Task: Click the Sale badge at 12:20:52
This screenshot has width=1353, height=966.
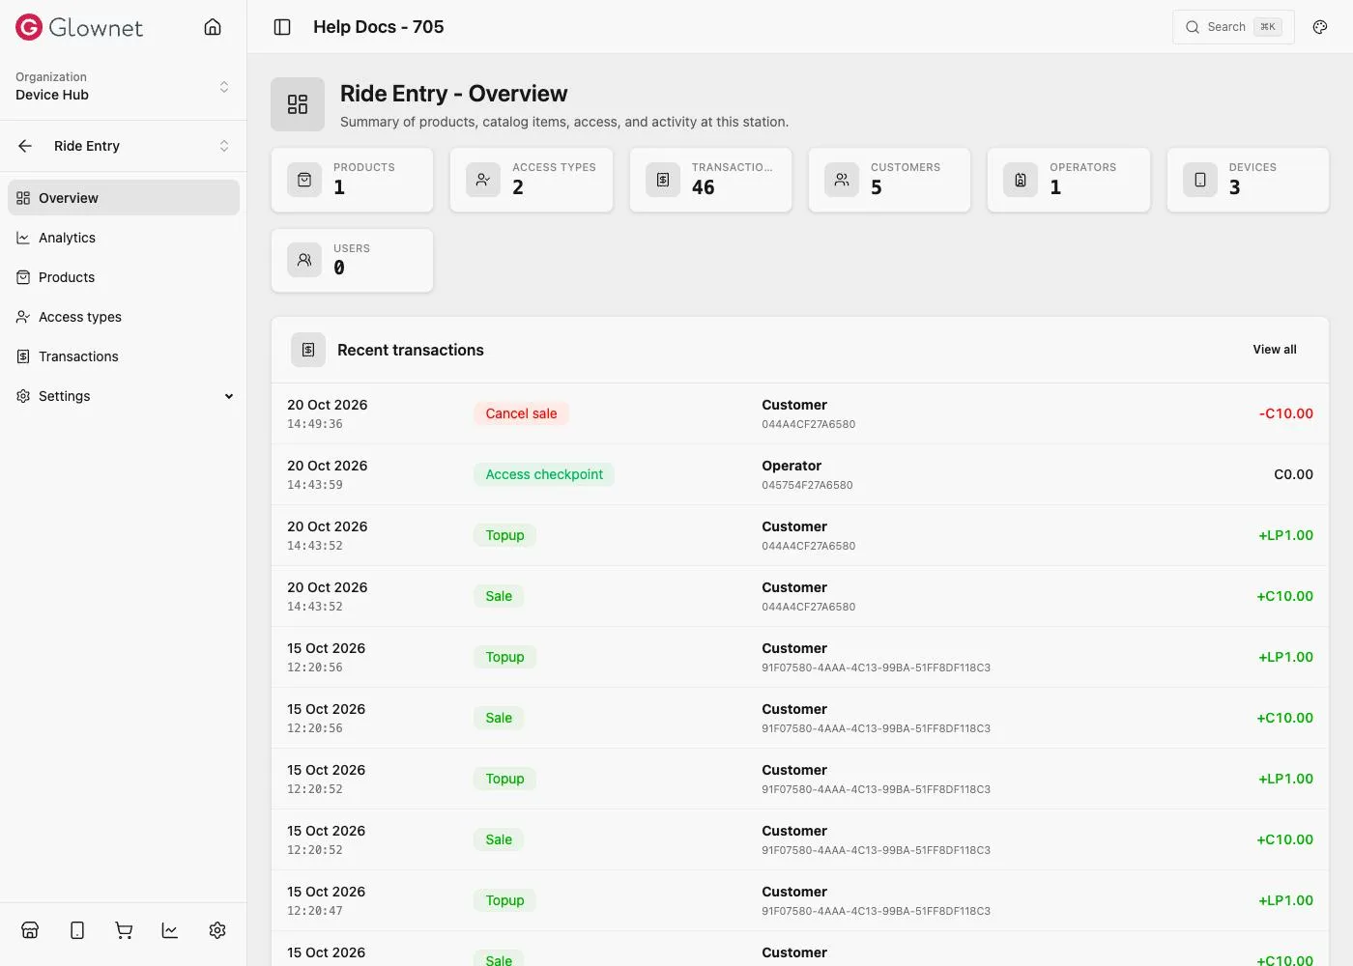Action: tap(499, 839)
